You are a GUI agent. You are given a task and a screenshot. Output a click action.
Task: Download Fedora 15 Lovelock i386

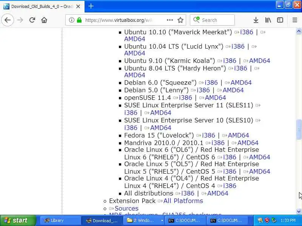pyautogui.click(x=209, y=135)
